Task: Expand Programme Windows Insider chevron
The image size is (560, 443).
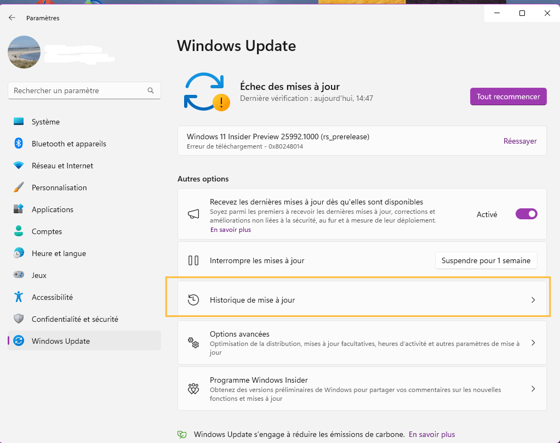Action: click(x=533, y=389)
